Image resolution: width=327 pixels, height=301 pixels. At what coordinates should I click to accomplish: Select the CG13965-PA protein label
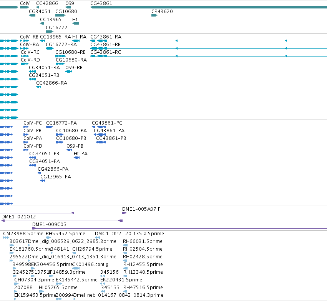[x=56, y=177]
